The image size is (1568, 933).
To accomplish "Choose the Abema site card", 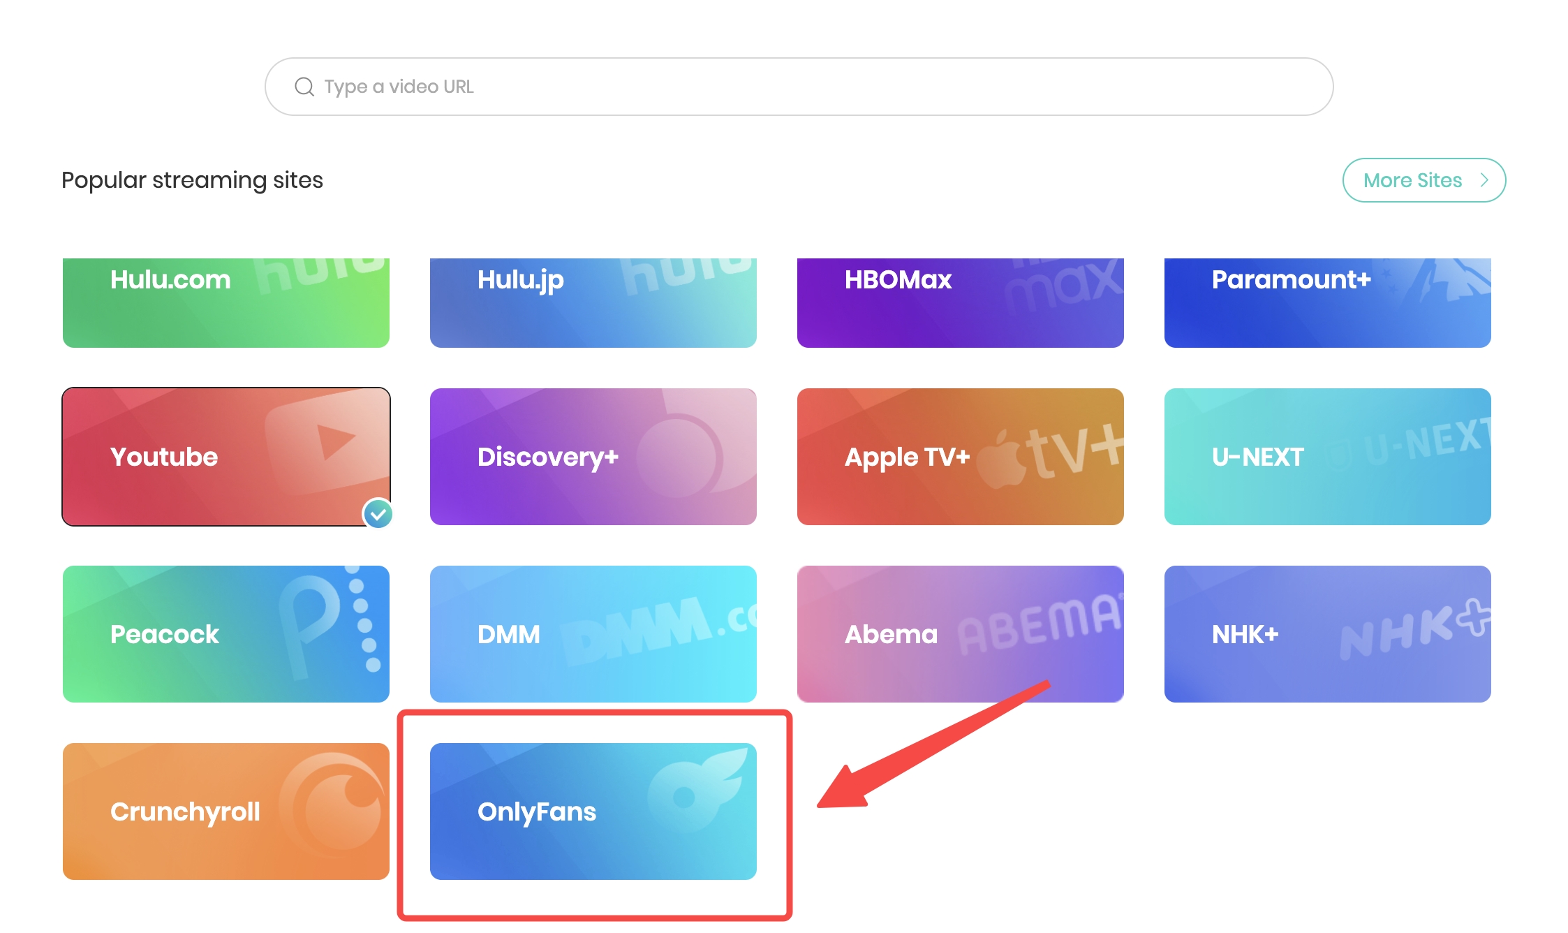I will coord(961,634).
